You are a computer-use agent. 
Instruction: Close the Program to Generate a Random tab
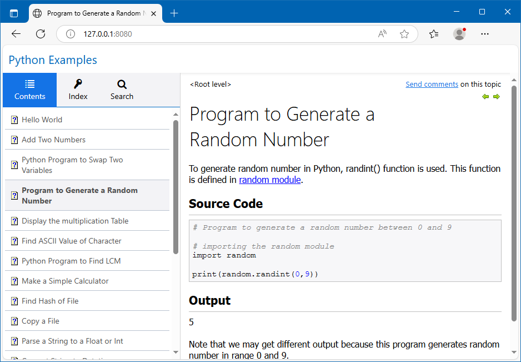(x=153, y=14)
